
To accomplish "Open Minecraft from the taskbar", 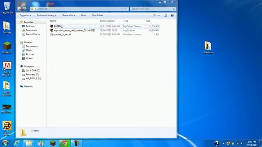I will [53, 143].
